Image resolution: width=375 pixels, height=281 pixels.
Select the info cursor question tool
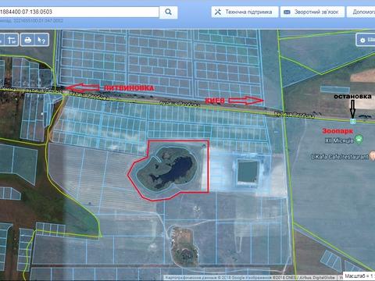[41, 40]
